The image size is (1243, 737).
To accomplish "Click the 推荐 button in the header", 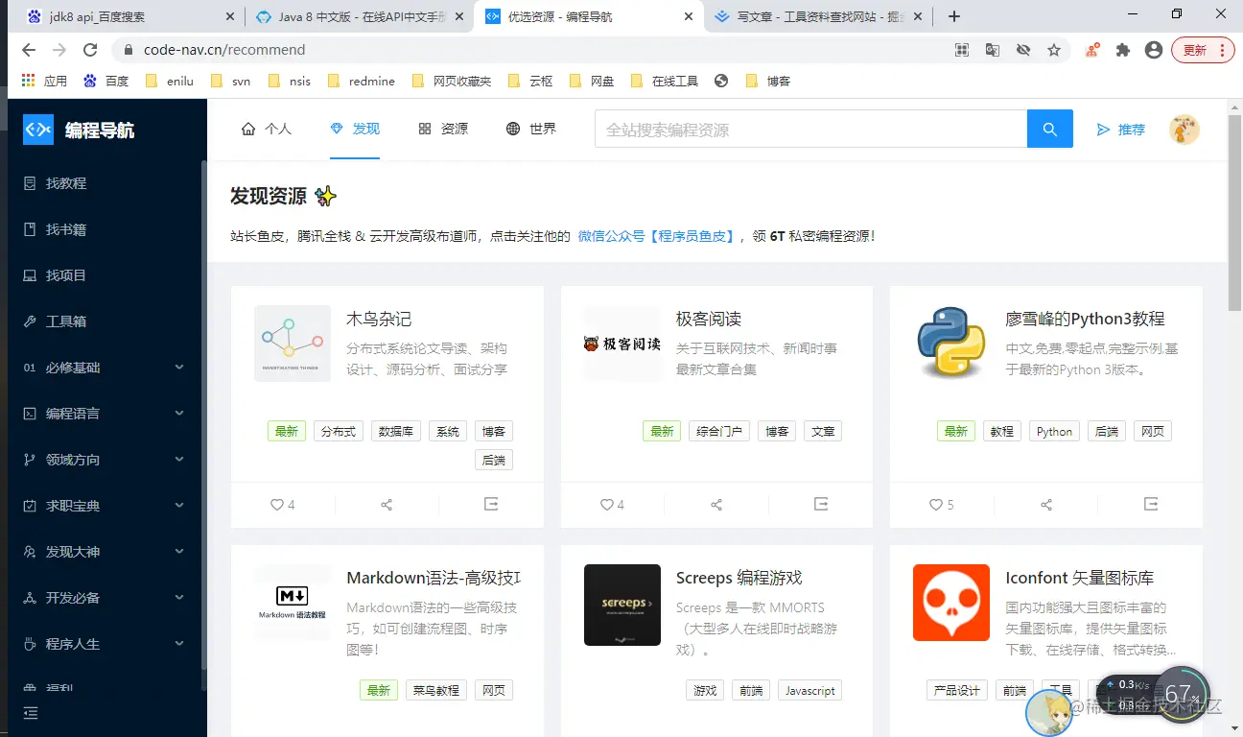I will (x=1121, y=130).
